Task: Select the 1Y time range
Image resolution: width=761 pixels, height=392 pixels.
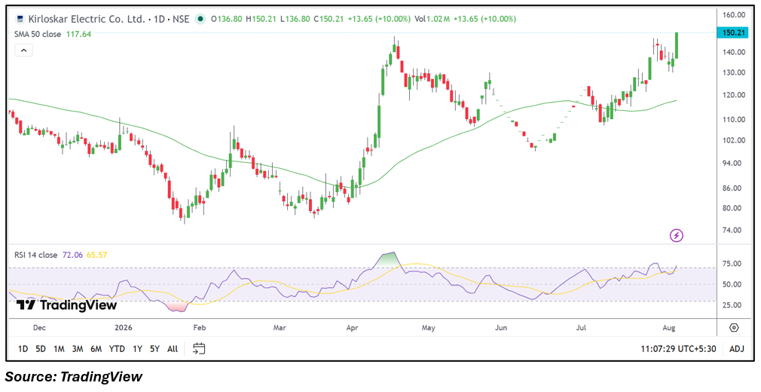Action: coord(137,349)
